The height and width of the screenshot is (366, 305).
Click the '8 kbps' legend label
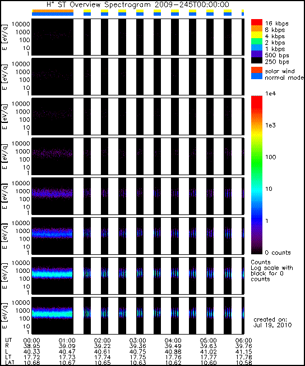pyautogui.click(x=275, y=30)
